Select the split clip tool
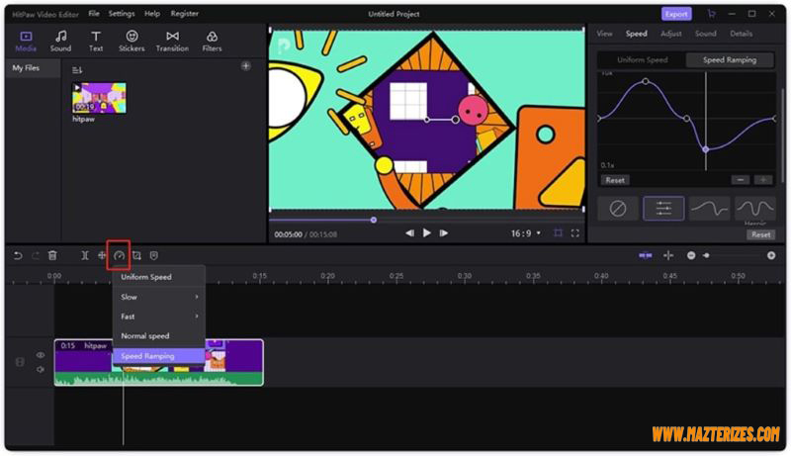 [85, 256]
